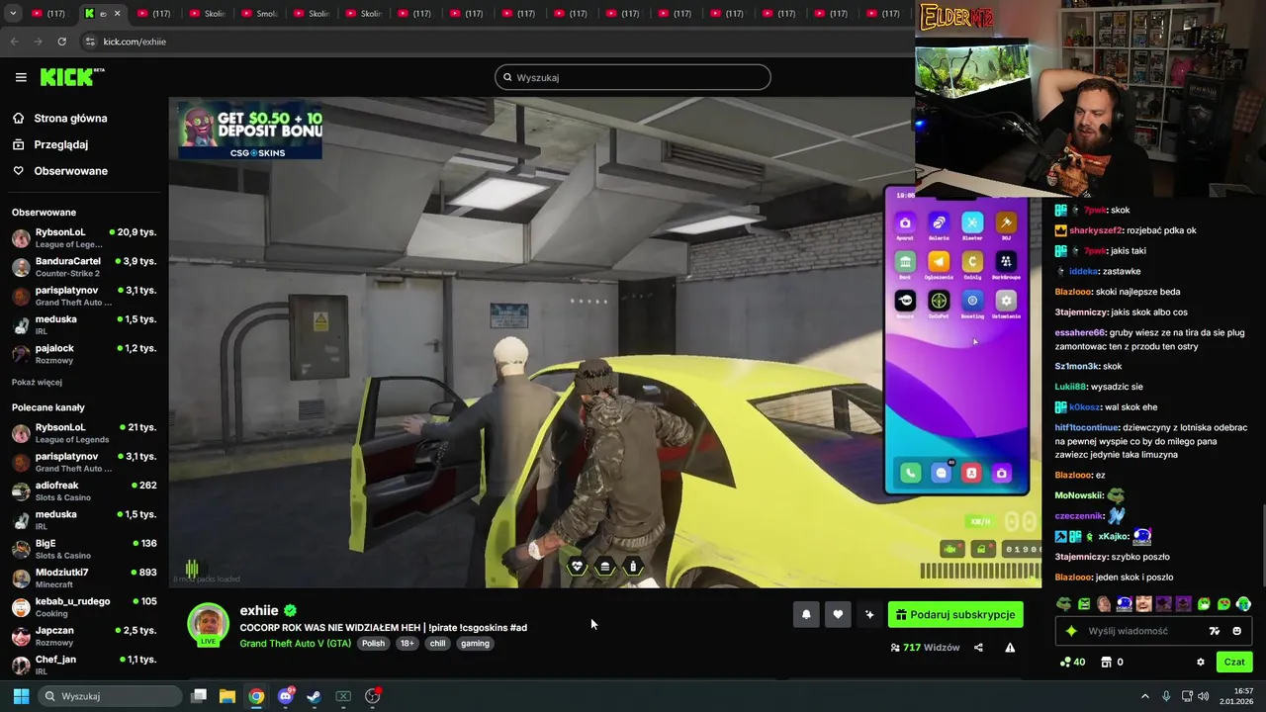Switch to the Smok browser tab
The height and width of the screenshot is (712, 1266).
pyautogui.click(x=258, y=14)
